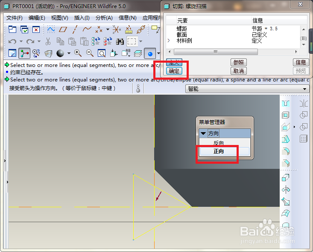Click the 确定 button in the dialog
The image size is (313, 252).
tap(174, 71)
